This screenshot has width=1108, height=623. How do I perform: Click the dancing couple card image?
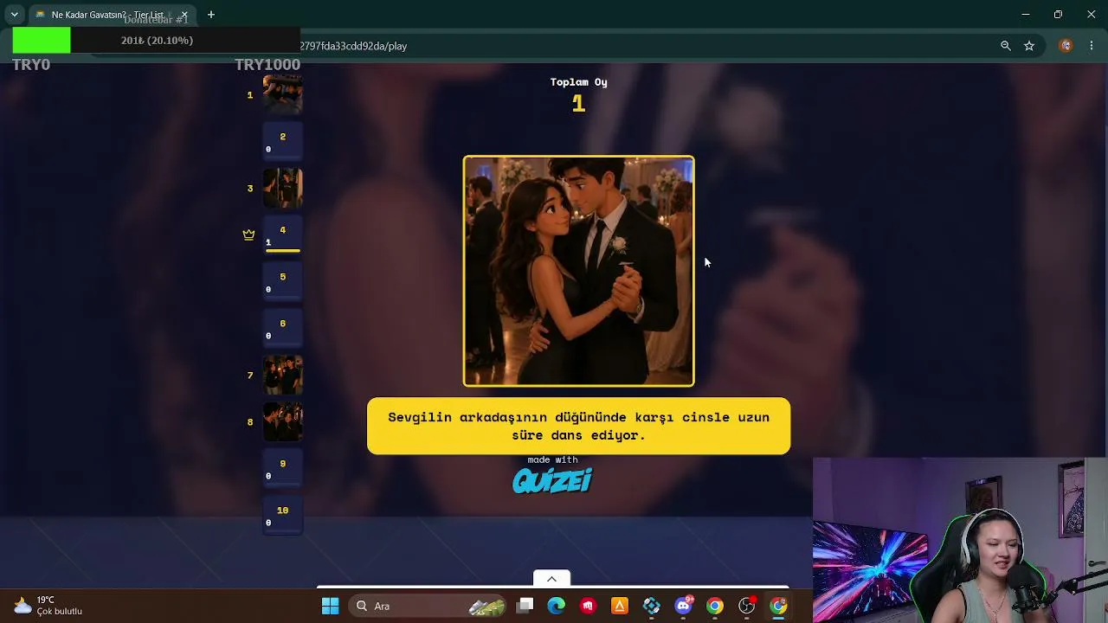[578, 271]
